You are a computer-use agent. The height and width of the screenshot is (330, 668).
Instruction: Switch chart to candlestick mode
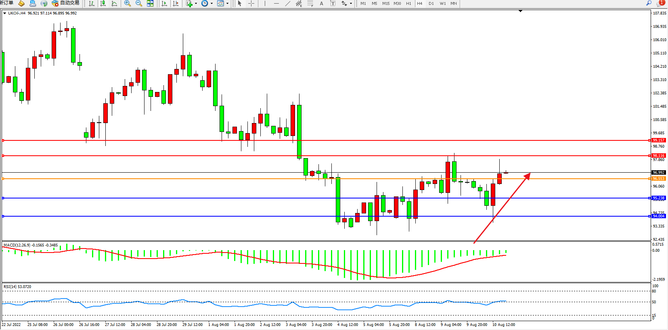(x=103, y=3)
